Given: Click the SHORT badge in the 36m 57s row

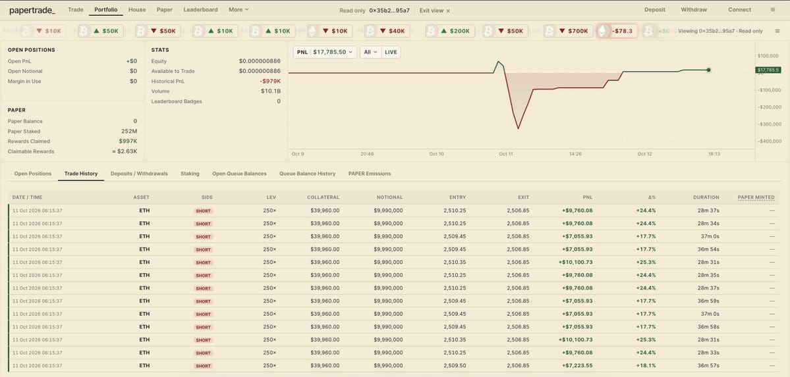Looking at the screenshot, I should point(203,366).
